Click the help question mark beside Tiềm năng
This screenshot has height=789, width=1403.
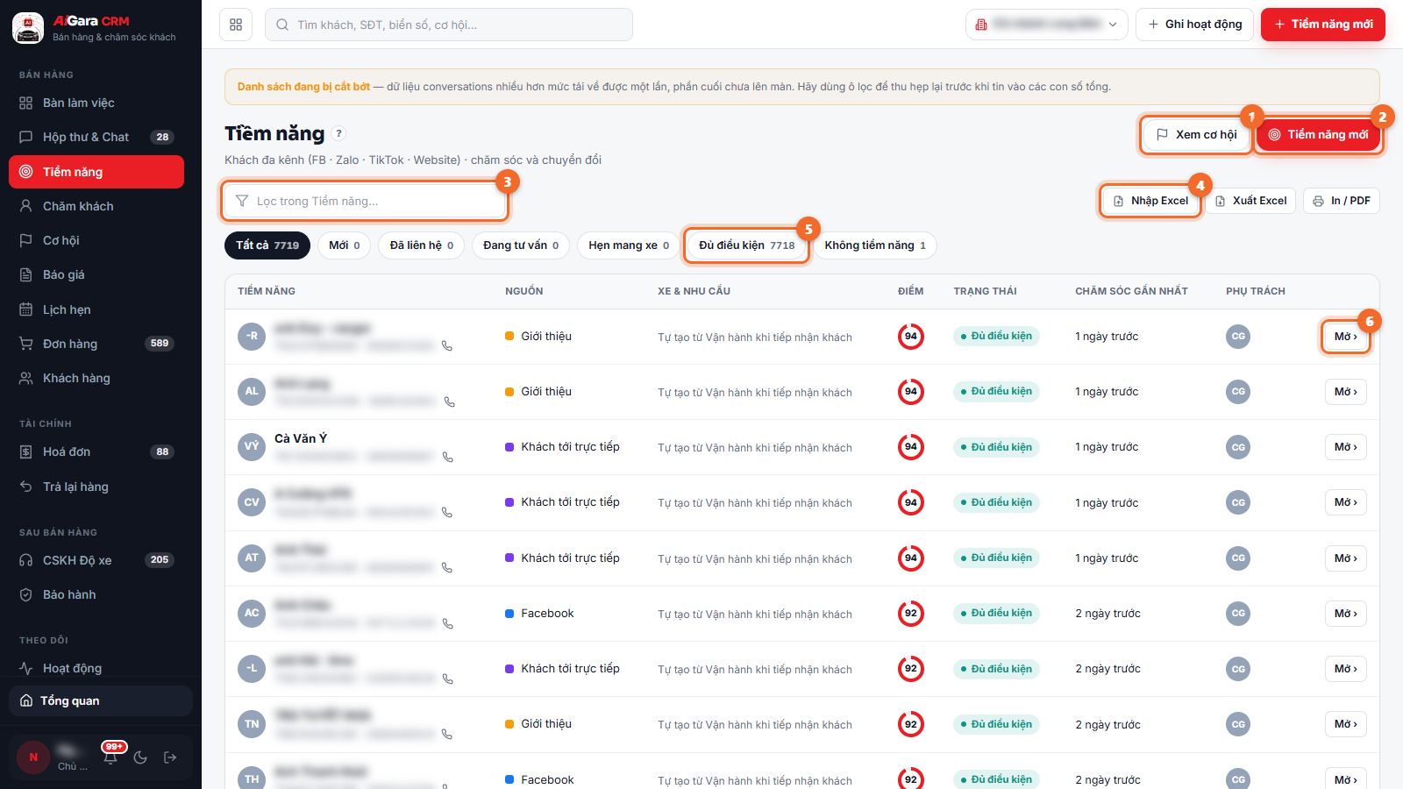tap(338, 133)
